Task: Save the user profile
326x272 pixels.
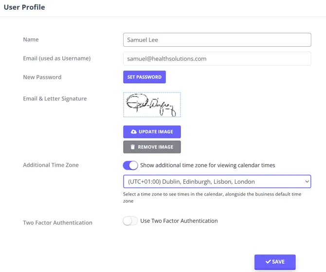Action: tap(275, 262)
